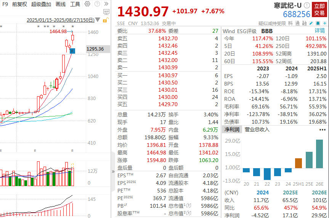Viewport: 329px width, 218px height.
Task: Open ESG rating 详情 link
Action: 320,30
